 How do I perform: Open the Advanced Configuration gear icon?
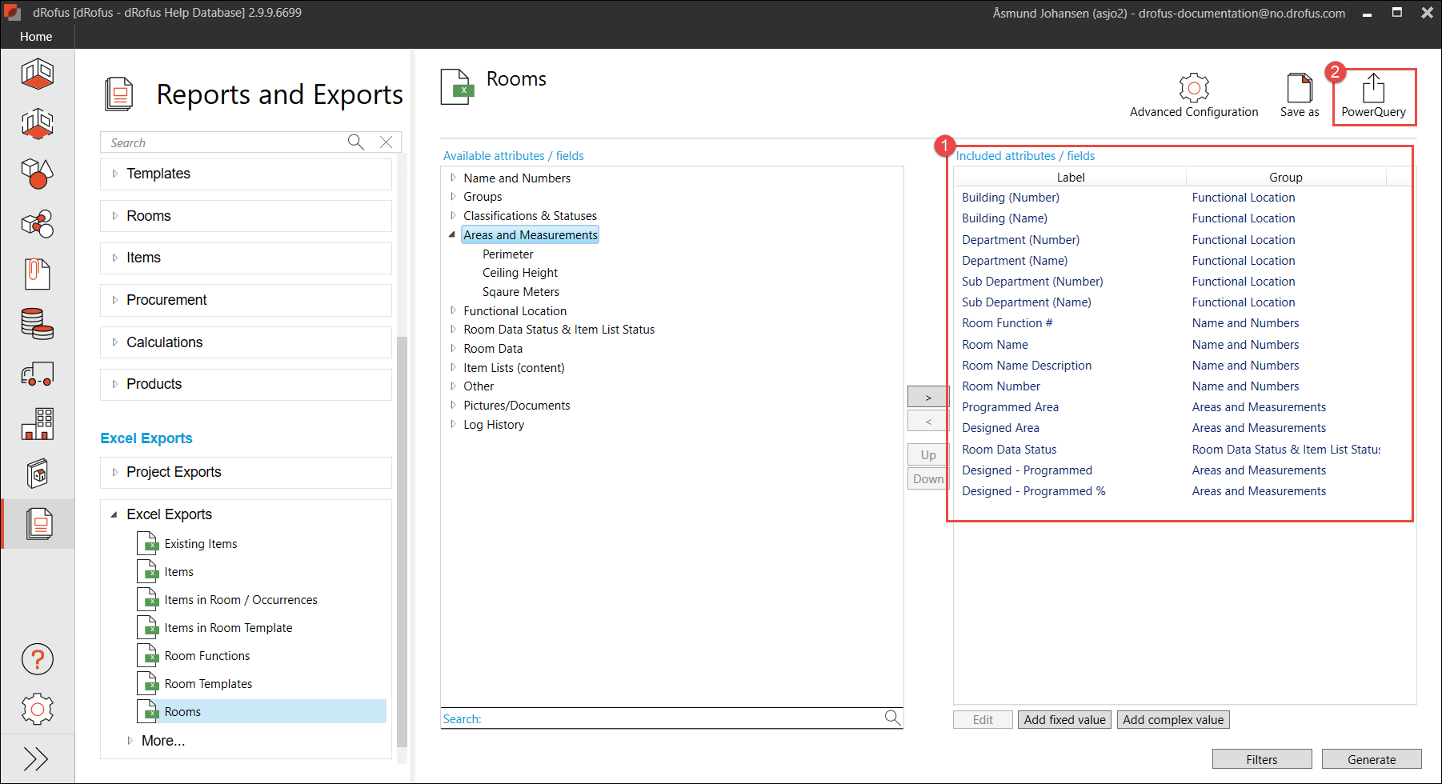click(1193, 87)
